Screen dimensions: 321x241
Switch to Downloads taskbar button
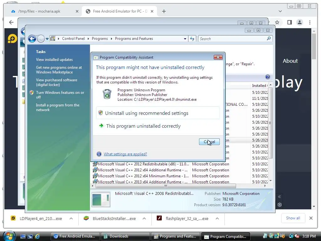pyautogui.click(x=125, y=236)
